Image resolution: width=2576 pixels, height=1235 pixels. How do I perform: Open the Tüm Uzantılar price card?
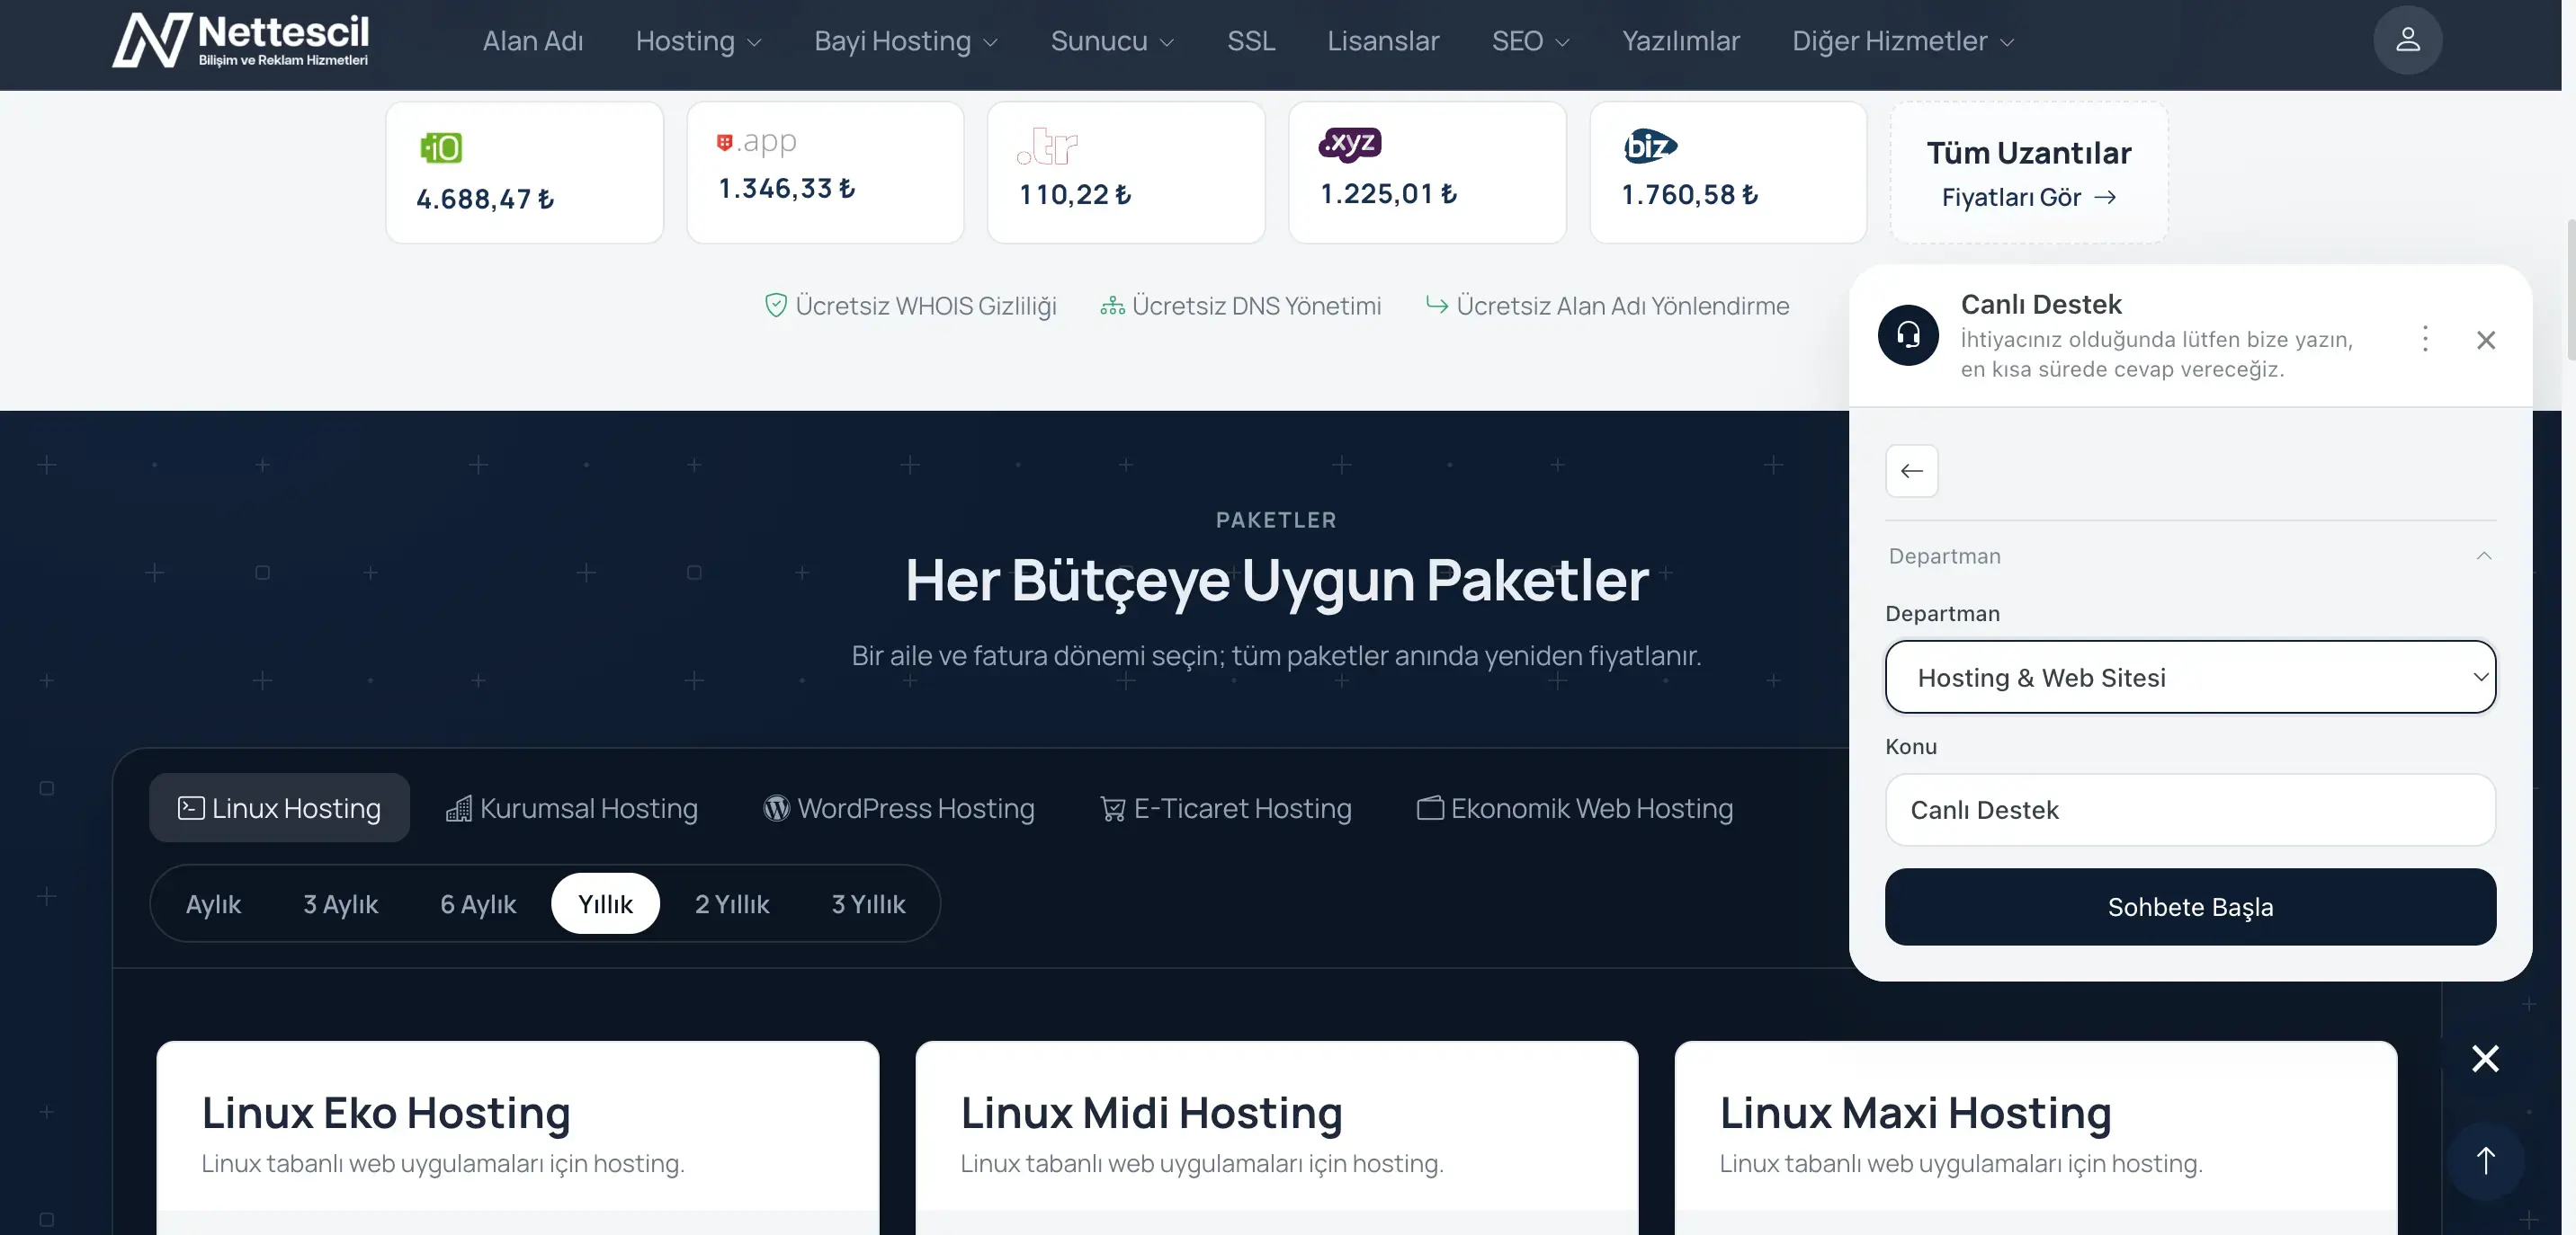coord(2029,172)
